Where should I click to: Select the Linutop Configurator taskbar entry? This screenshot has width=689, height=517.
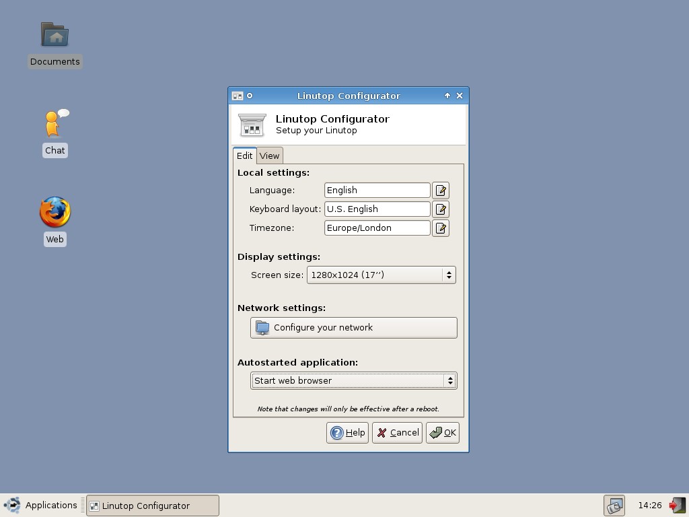coord(153,506)
